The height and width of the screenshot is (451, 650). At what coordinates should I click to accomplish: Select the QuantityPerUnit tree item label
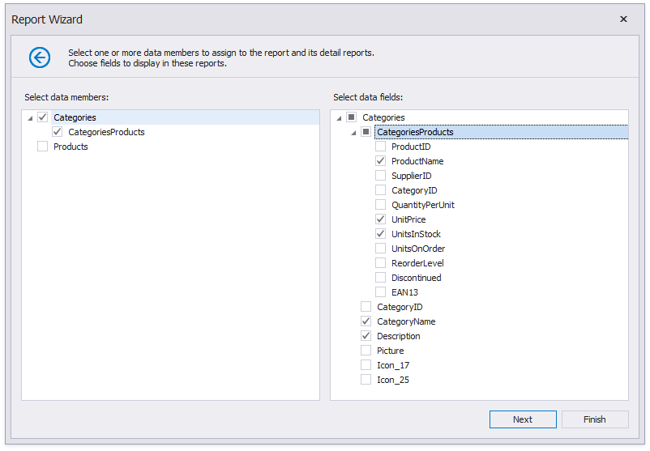[x=422, y=205]
